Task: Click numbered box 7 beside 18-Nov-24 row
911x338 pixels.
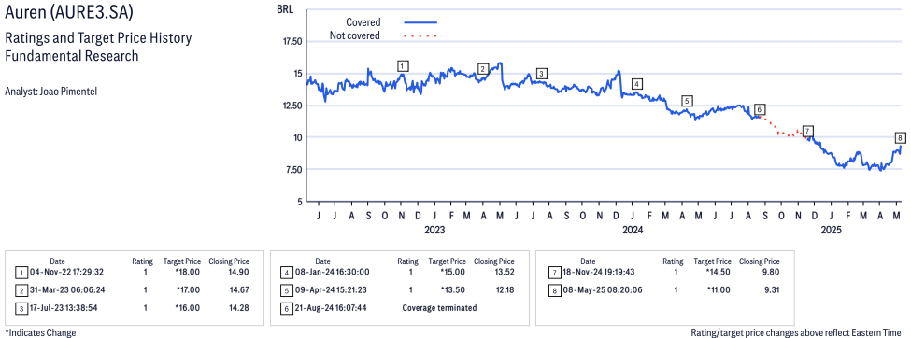Action: click(x=554, y=272)
